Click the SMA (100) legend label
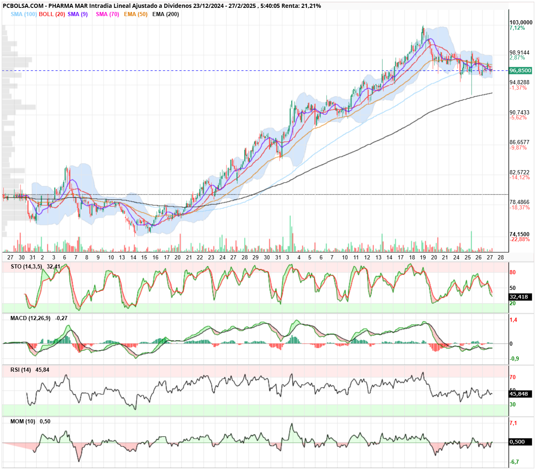 point(24,14)
